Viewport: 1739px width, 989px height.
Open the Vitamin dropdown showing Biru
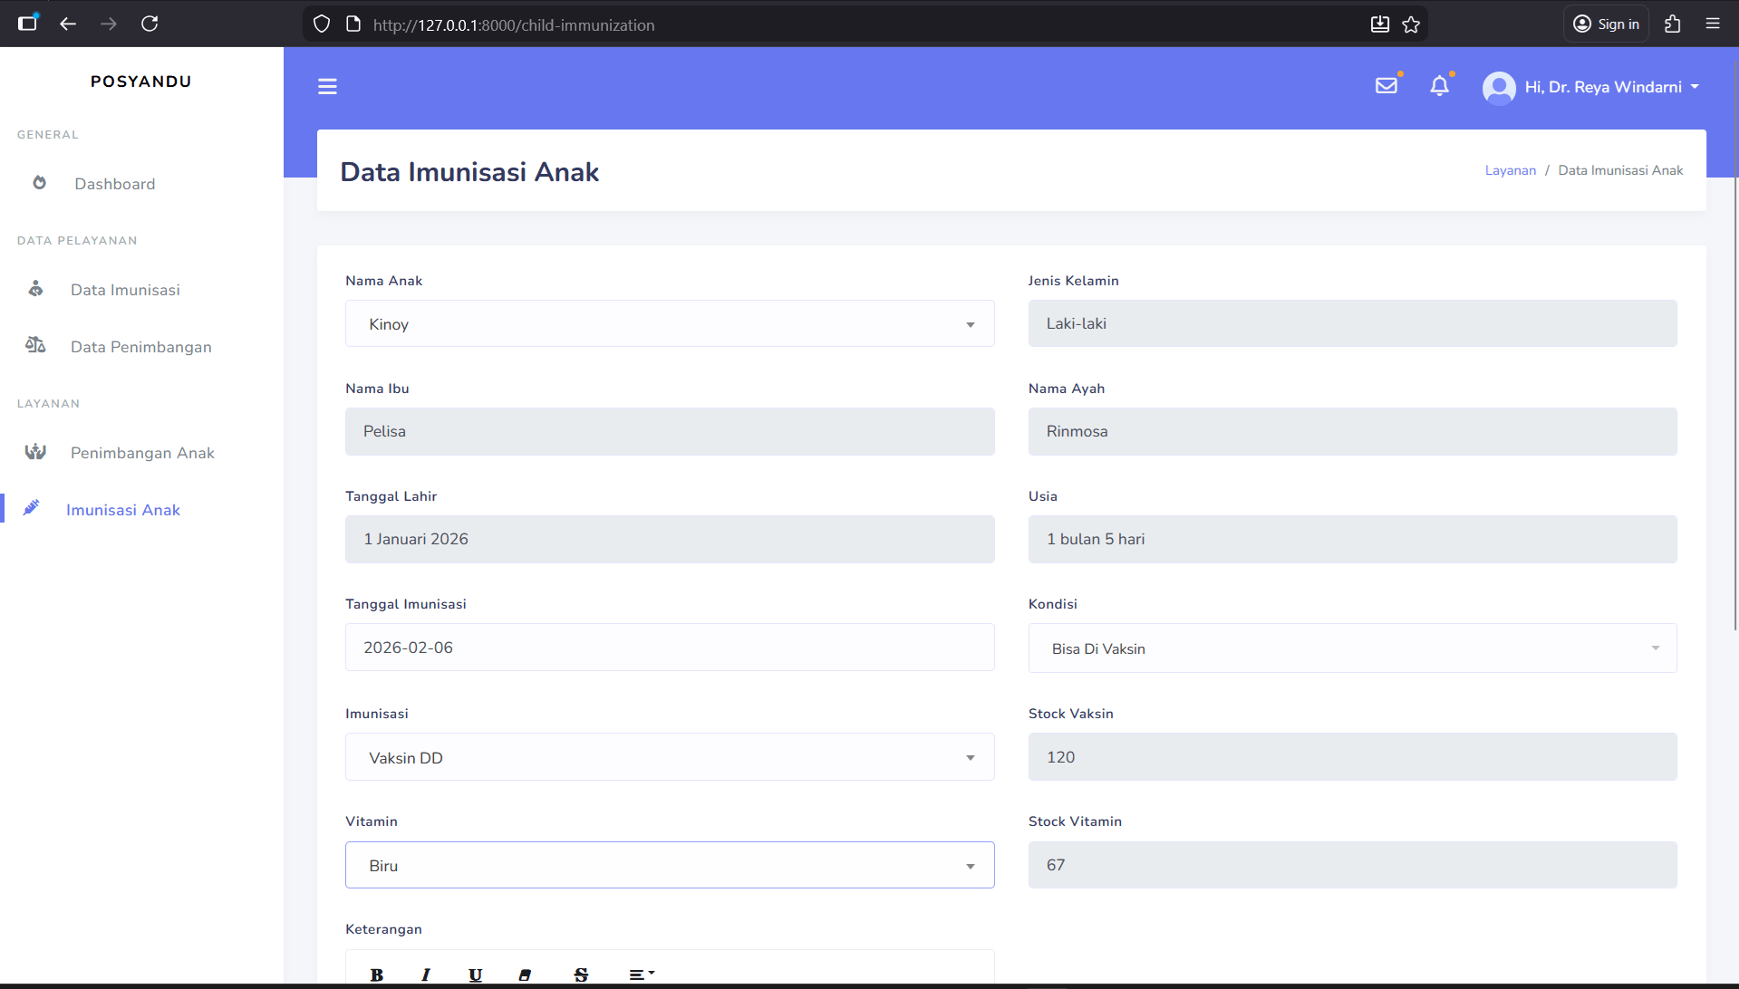670,865
